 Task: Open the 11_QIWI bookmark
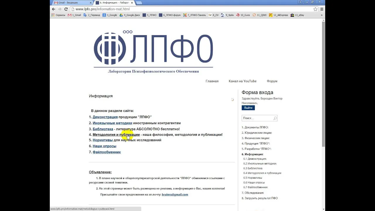click(x=260, y=15)
